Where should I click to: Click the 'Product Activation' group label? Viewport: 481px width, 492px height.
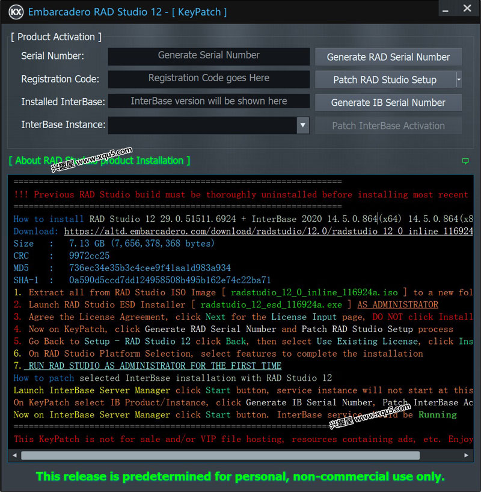coord(56,37)
